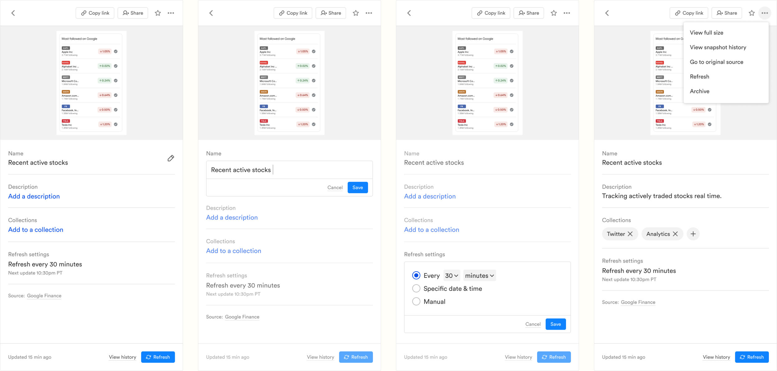Star the item in the first panel
This screenshot has height=371, width=777.
(x=158, y=13)
